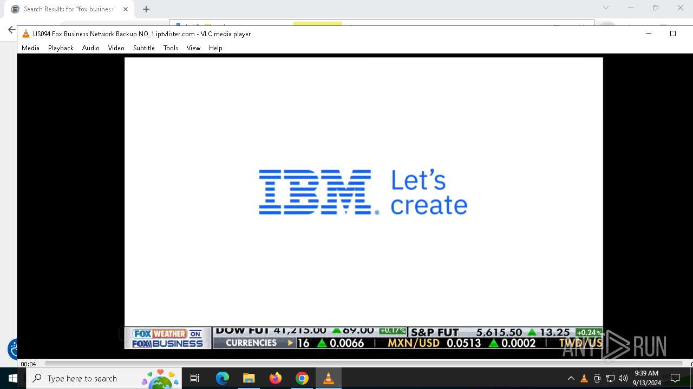Select VLC media player taskbar icon
This screenshot has width=693, height=389.
click(328, 378)
